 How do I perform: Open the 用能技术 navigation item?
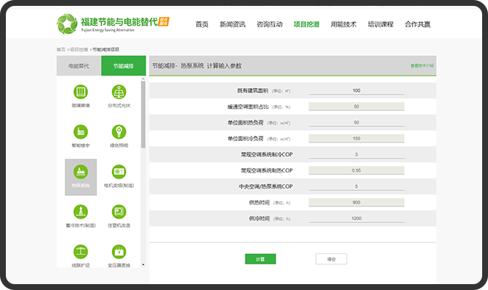pyautogui.click(x=344, y=24)
